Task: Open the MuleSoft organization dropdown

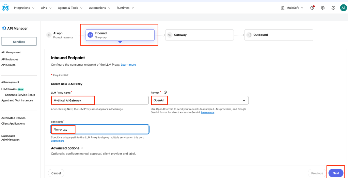Action: pos(292,8)
